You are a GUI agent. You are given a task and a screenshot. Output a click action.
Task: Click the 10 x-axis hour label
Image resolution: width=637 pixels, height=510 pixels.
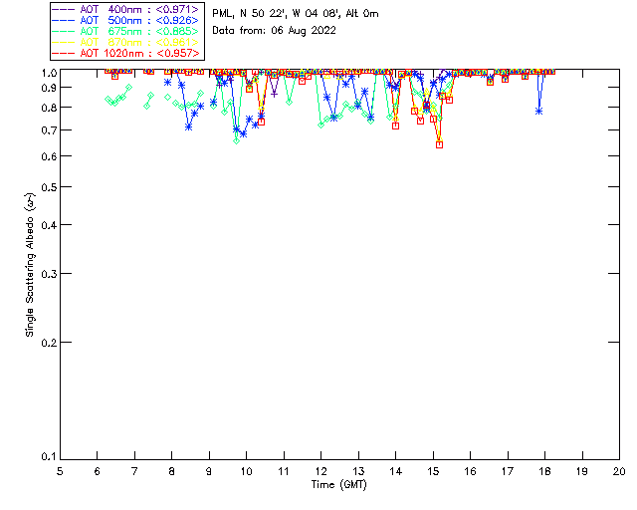click(x=246, y=471)
